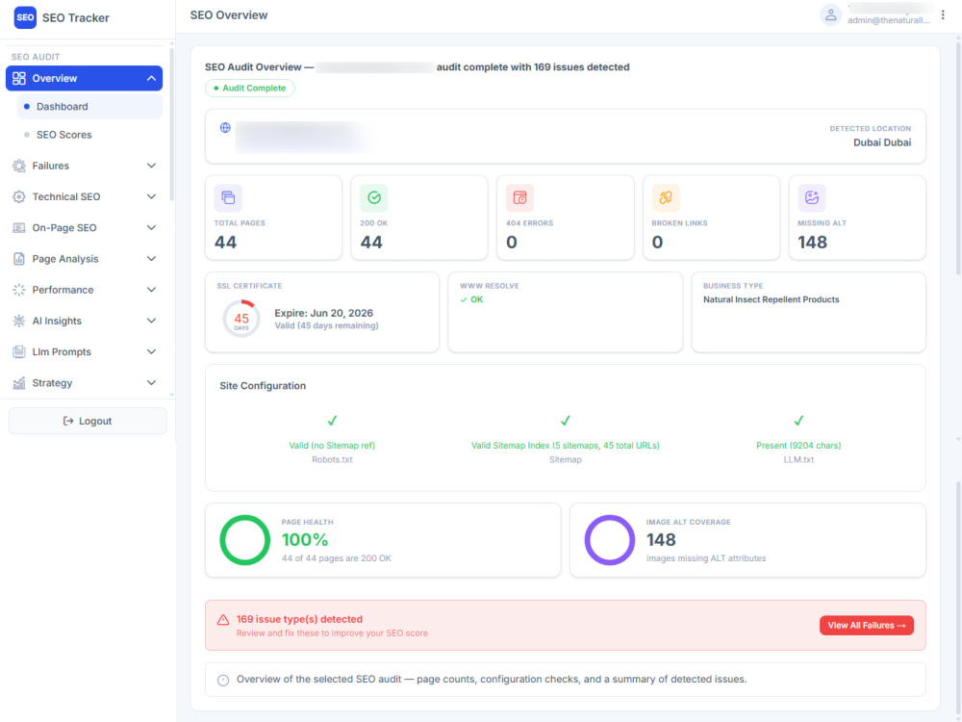
Task: Click the Broken Links chain icon
Action: pyautogui.click(x=666, y=197)
